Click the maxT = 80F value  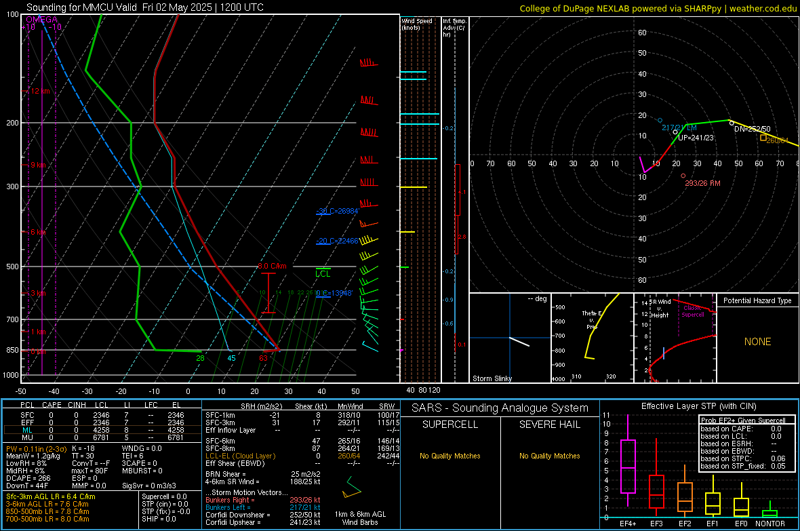click(89, 471)
